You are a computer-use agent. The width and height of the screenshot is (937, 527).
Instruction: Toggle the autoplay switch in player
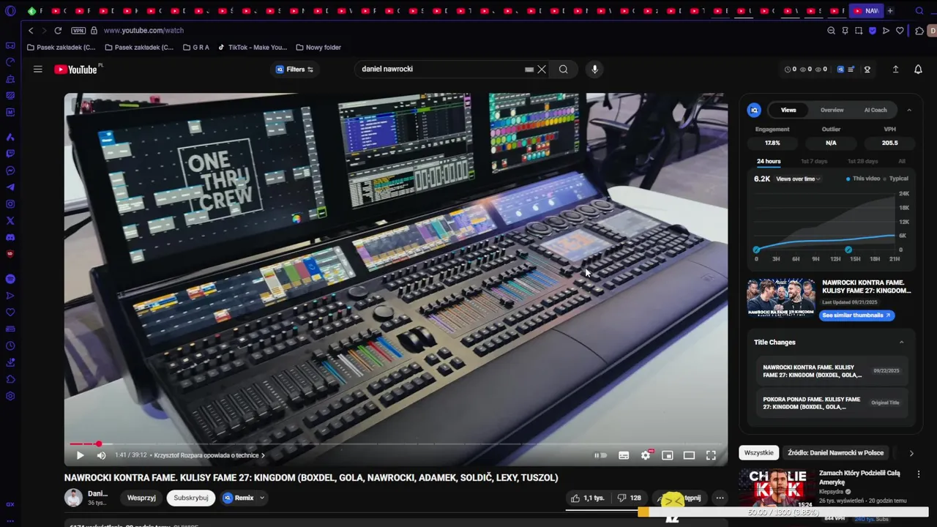600,455
